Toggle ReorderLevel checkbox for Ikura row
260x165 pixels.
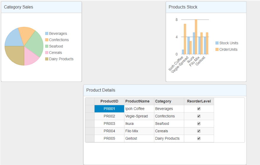(199, 124)
